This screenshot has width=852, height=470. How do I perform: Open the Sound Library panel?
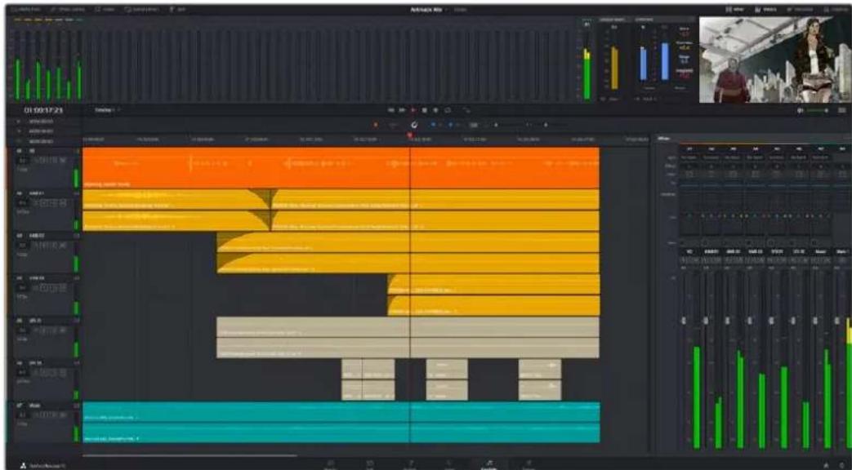[x=141, y=10]
